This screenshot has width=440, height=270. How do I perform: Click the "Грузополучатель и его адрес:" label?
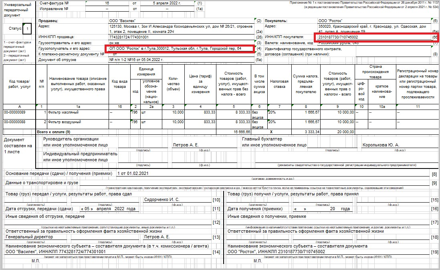[65, 49]
